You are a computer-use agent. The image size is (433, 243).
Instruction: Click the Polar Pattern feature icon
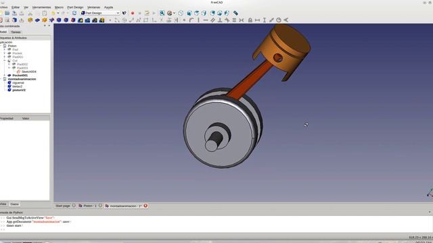pyautogui.click(x=95, y=20)
